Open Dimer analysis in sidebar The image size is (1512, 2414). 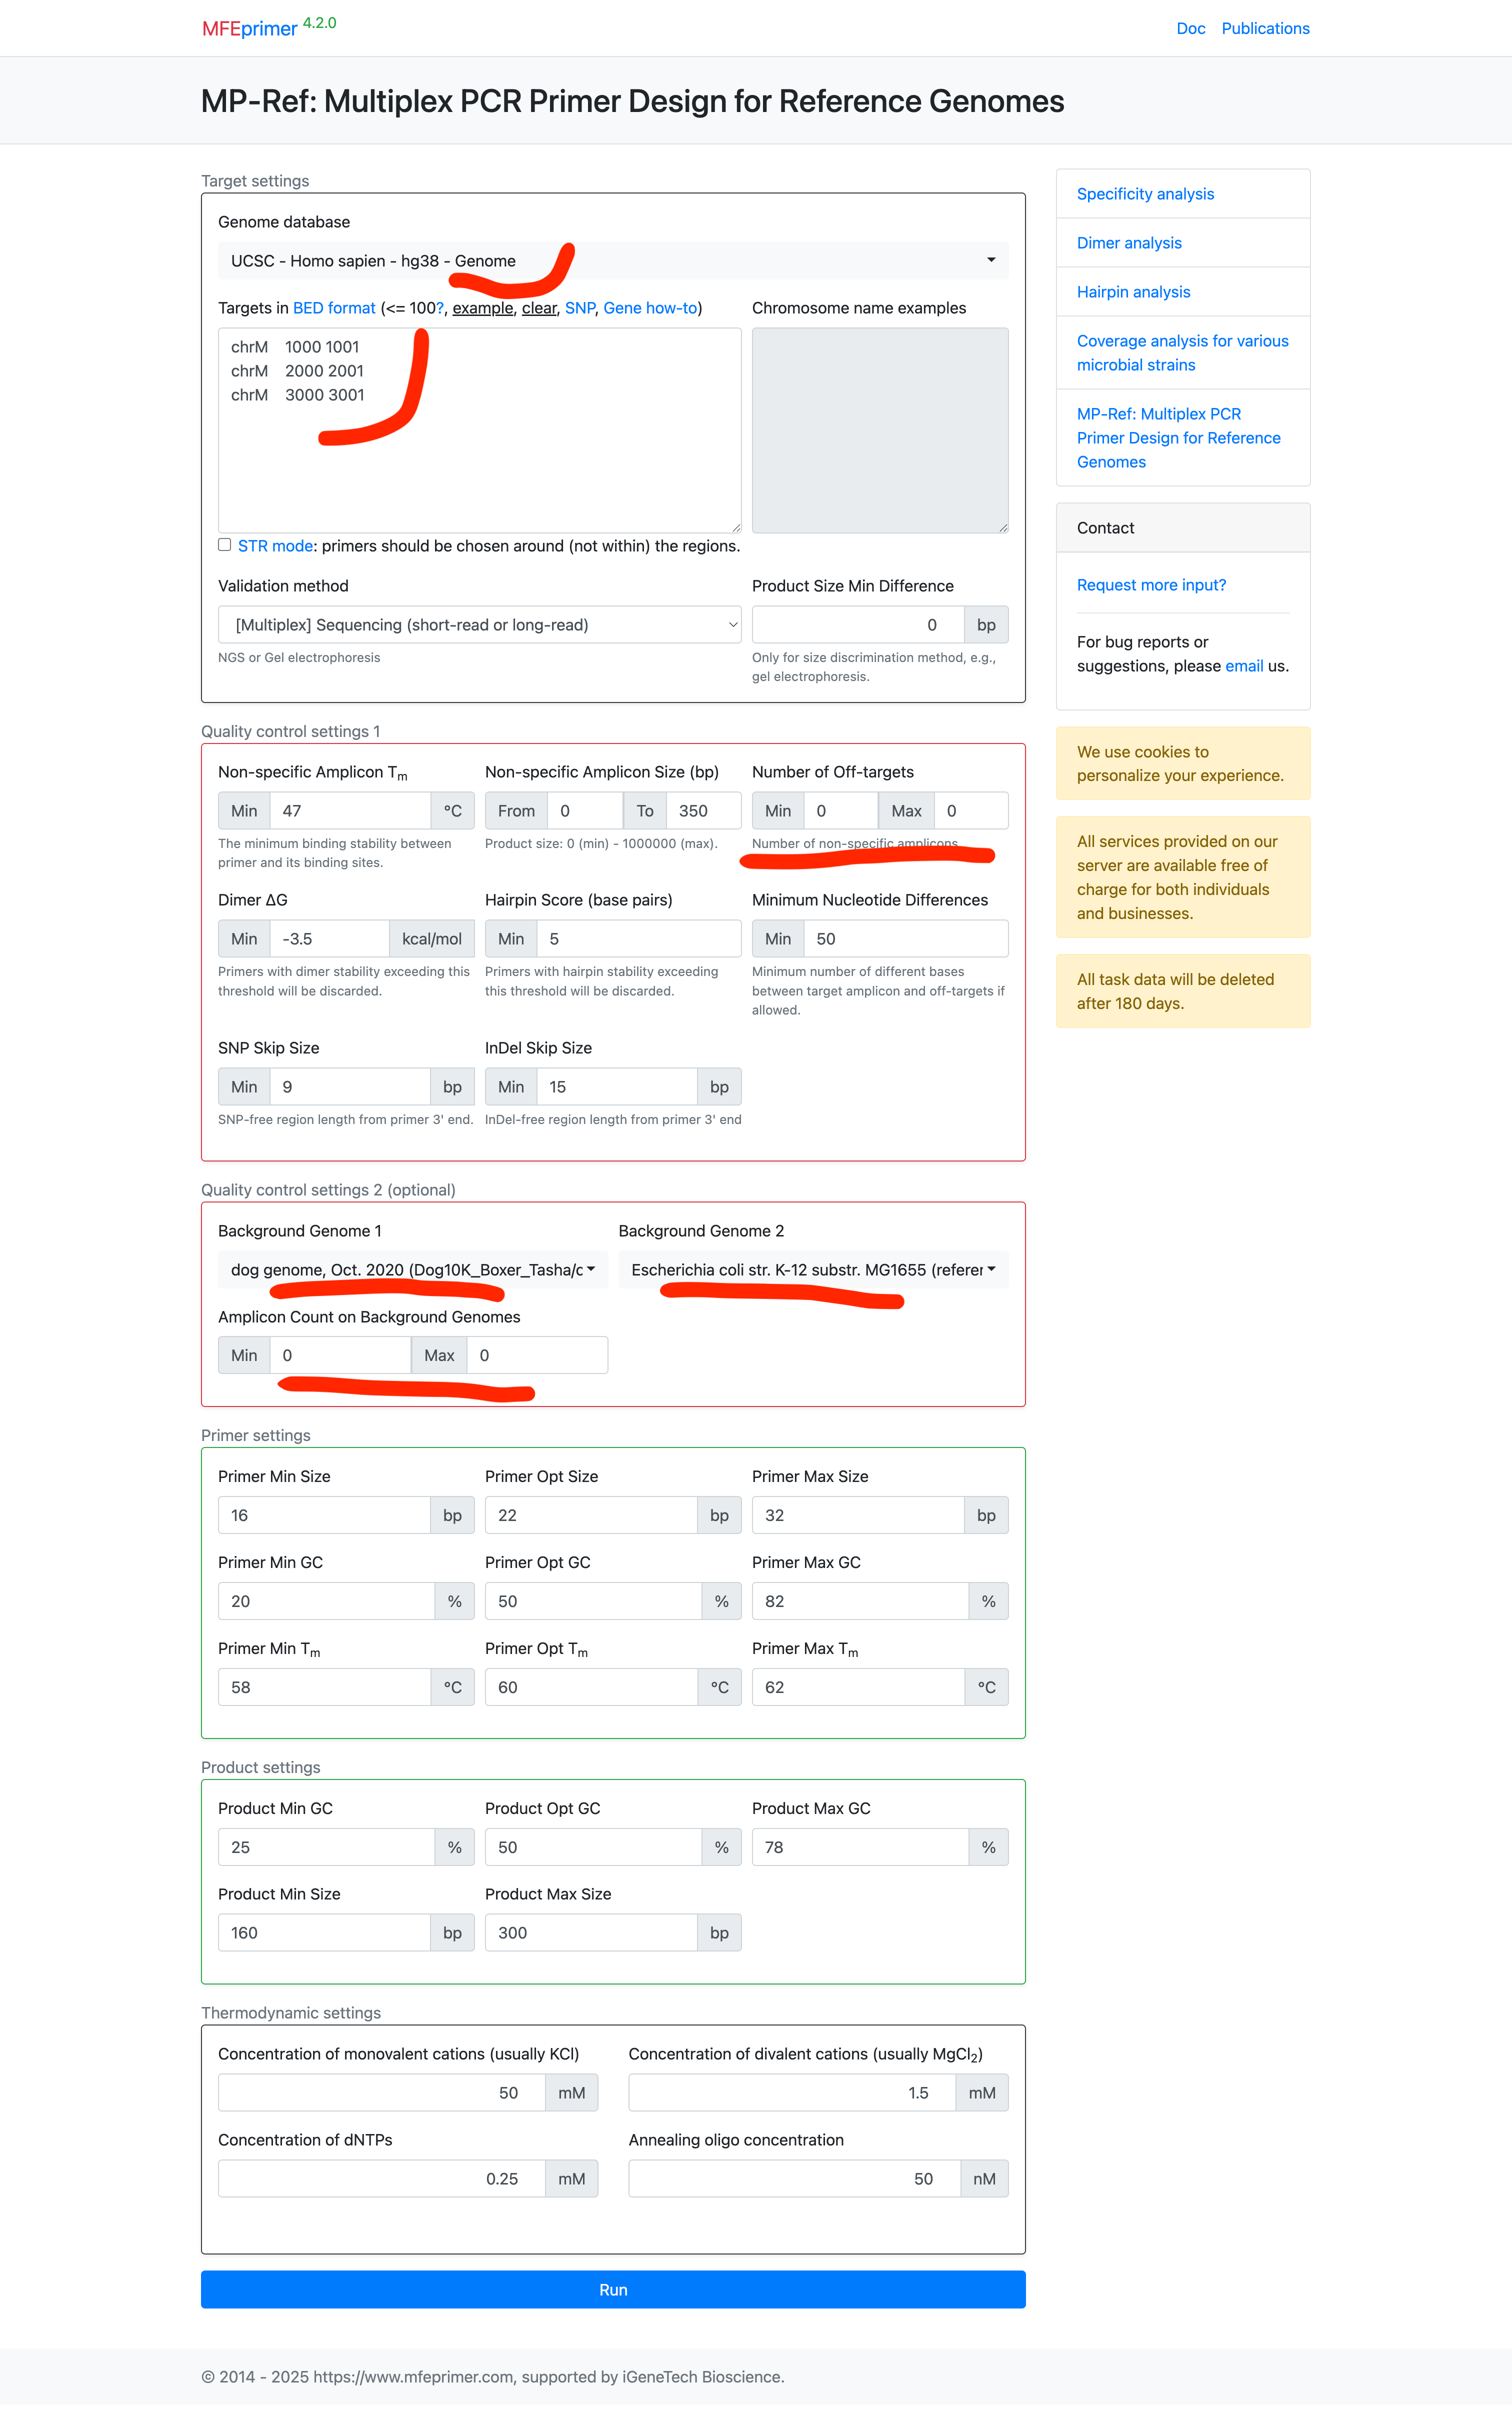(1129, 243)
